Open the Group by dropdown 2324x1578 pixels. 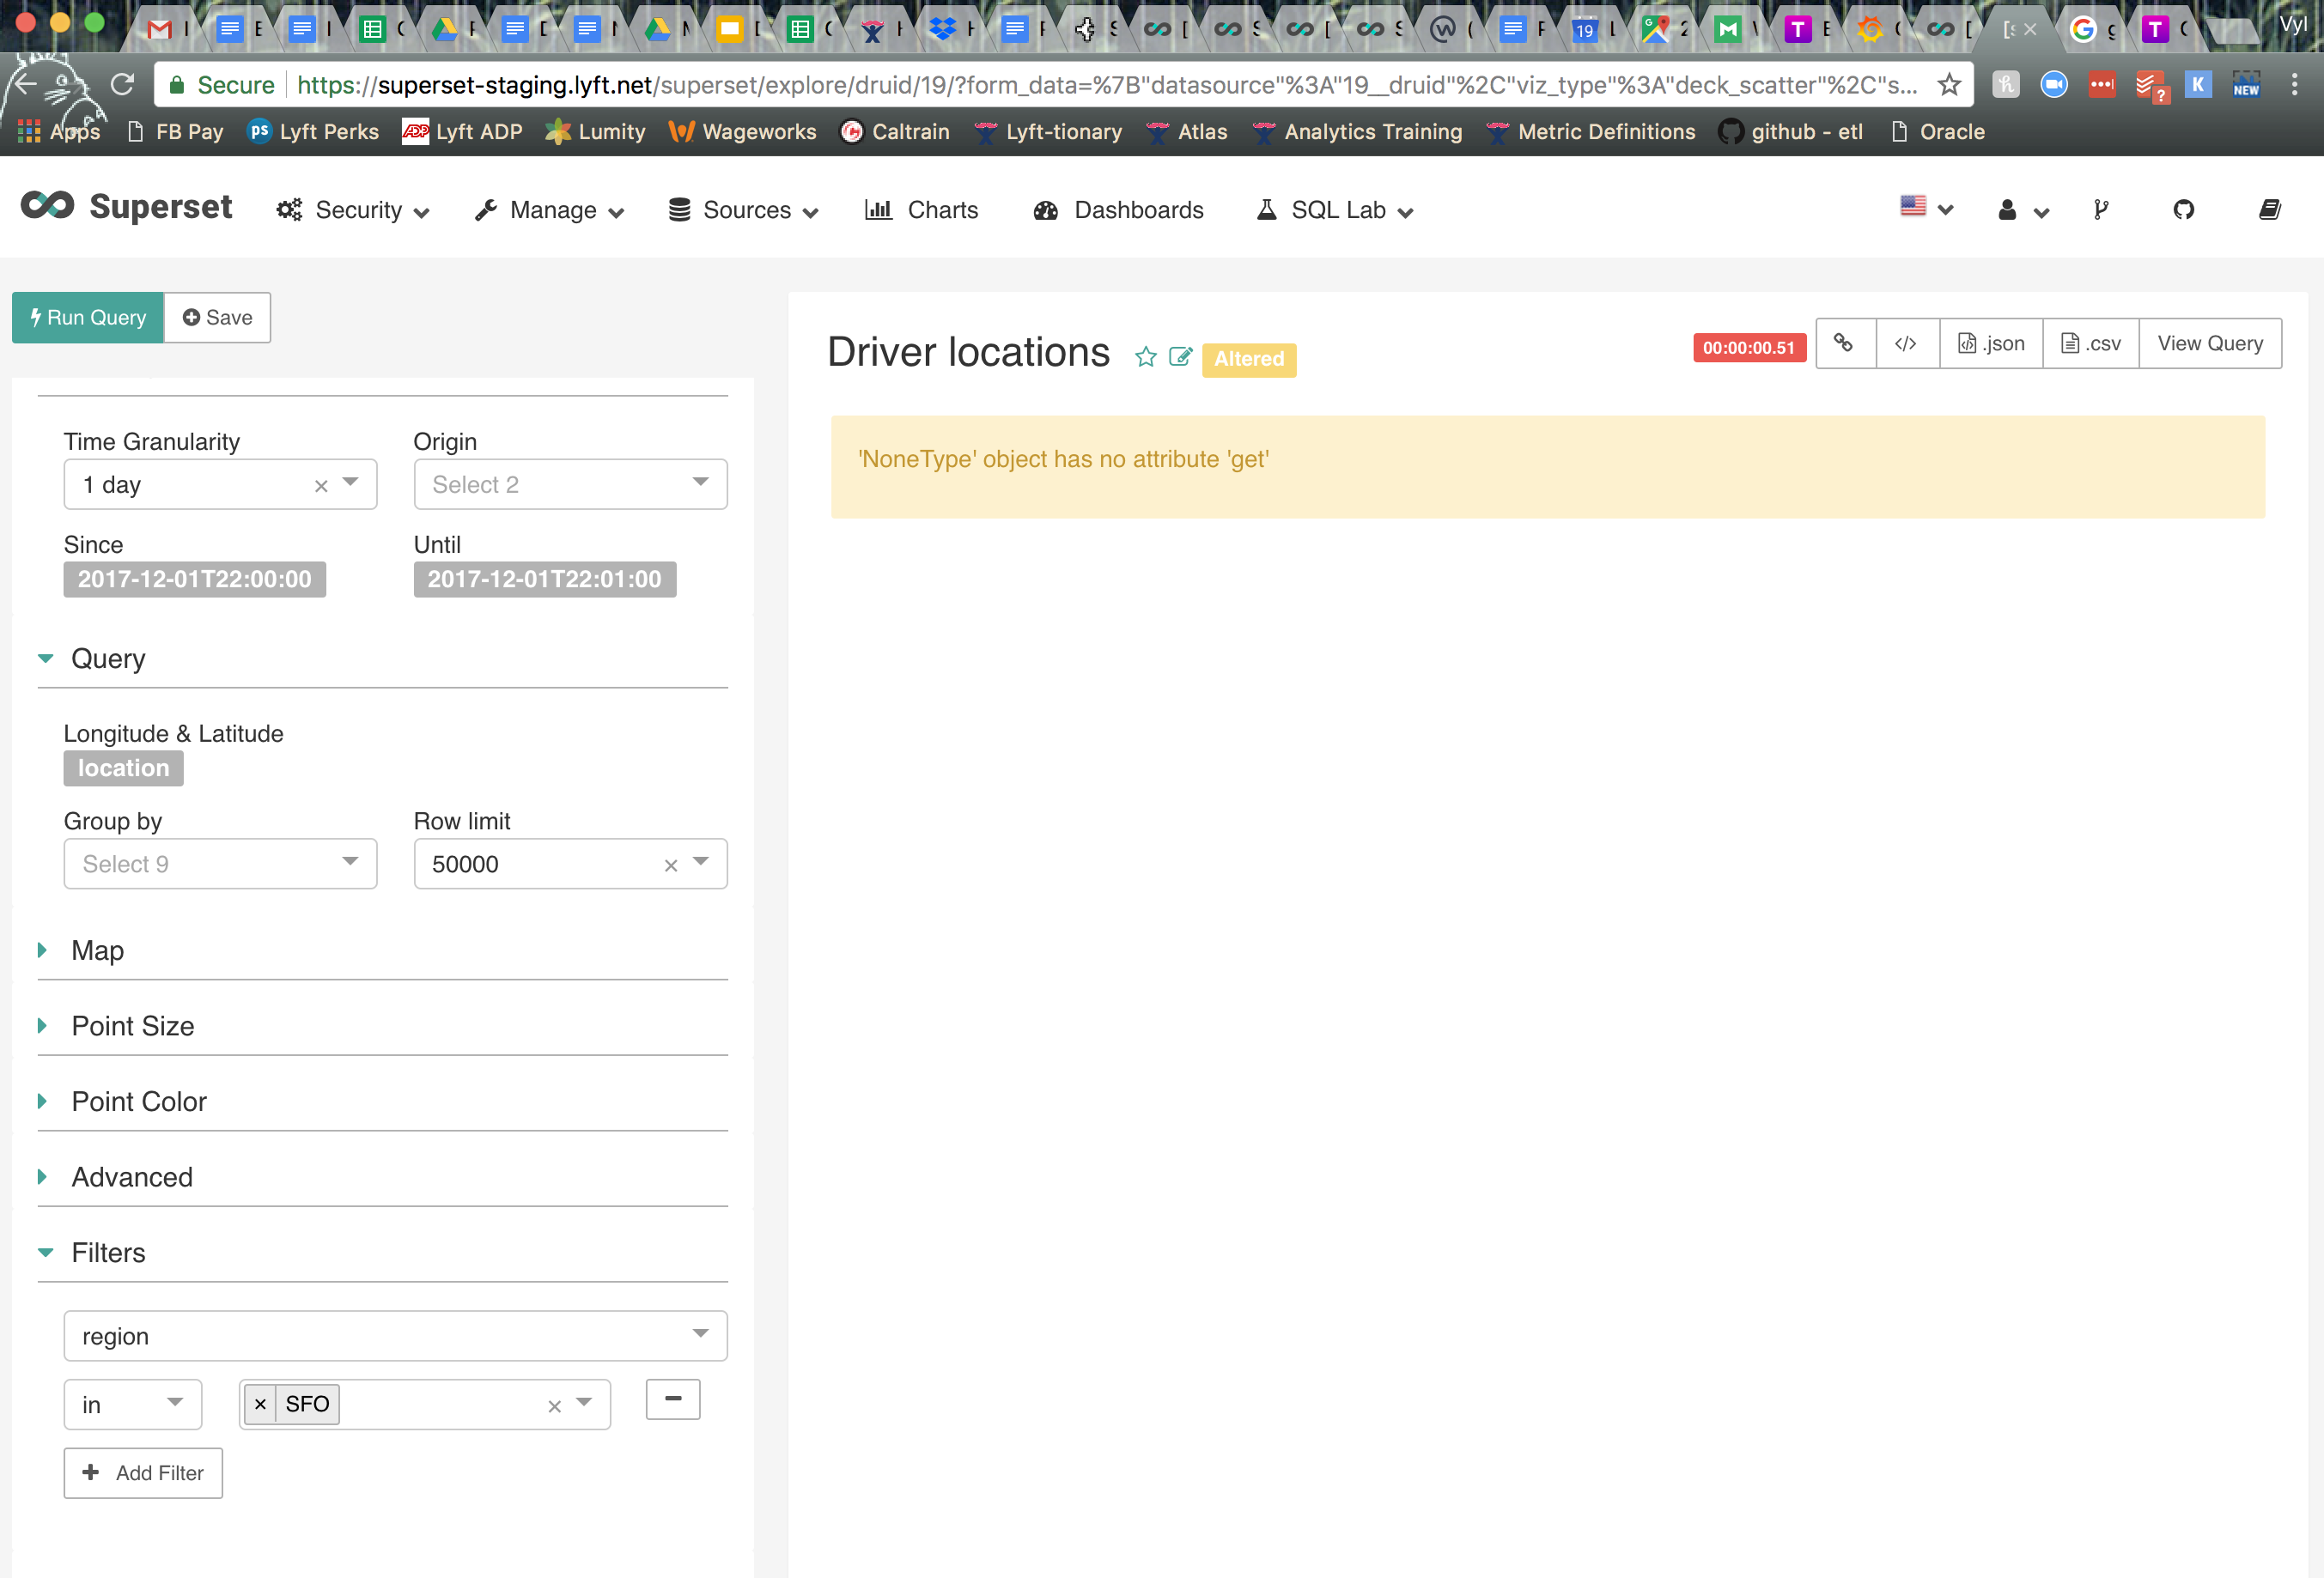pyautogui.click(x=220, y=864)
